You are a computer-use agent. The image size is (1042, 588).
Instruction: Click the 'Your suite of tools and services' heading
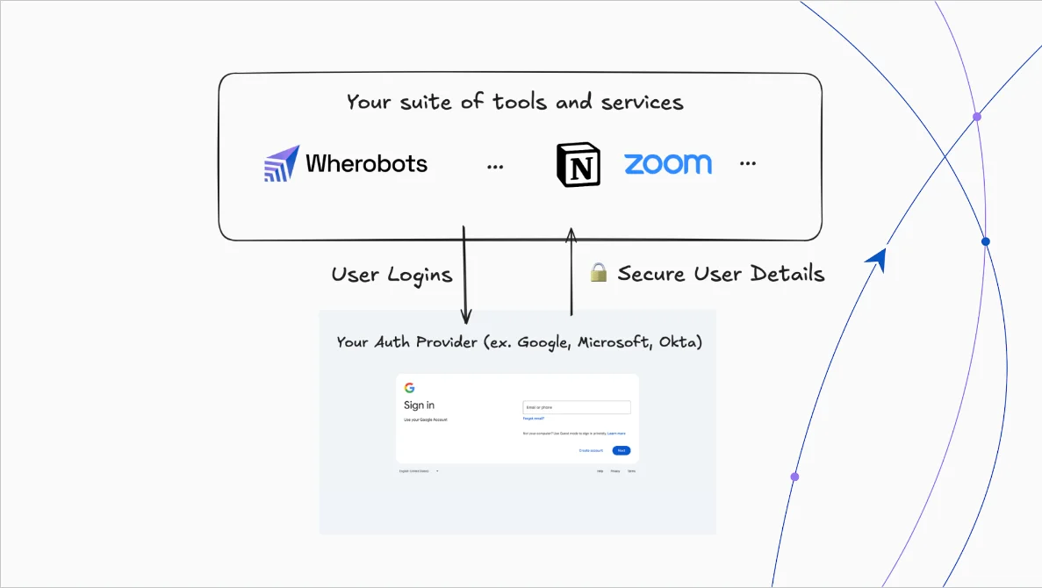[515, 102]
